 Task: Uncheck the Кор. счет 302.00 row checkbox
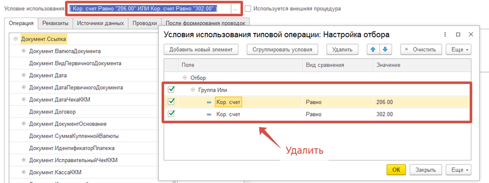point(171,114)
